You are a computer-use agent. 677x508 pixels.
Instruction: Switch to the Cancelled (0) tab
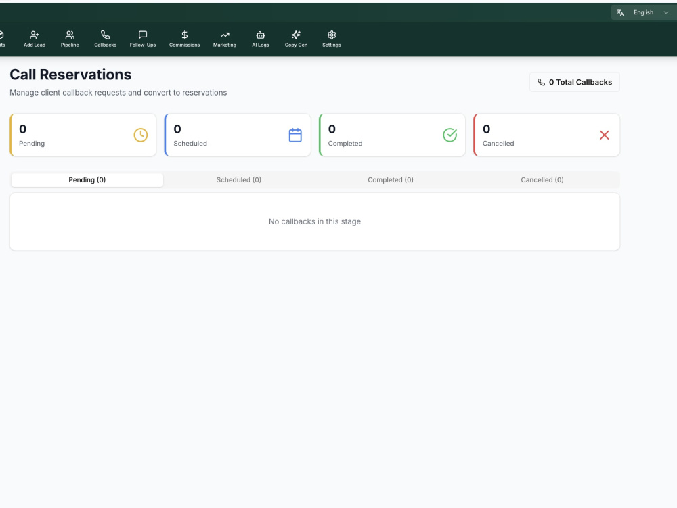click(542, 180)
